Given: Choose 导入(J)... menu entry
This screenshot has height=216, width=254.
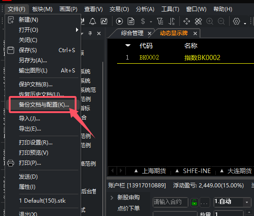Looking at the screenshot, I should coord(43,119).
